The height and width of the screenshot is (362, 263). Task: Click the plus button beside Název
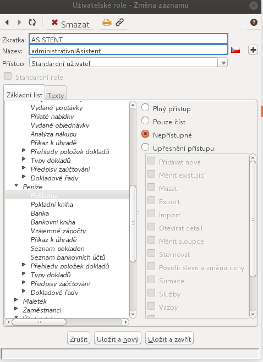coord(253,50)
